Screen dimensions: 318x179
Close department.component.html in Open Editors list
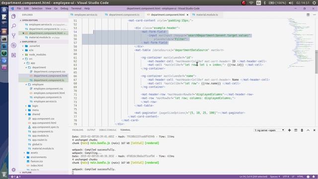(x=23, y=33)
